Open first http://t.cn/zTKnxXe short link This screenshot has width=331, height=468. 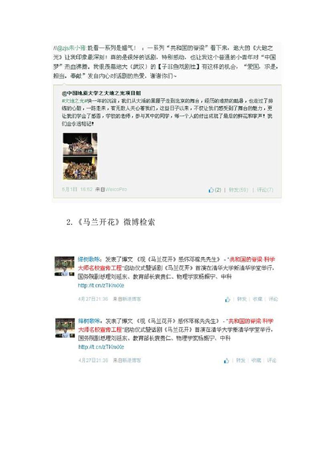coord(101,285)
